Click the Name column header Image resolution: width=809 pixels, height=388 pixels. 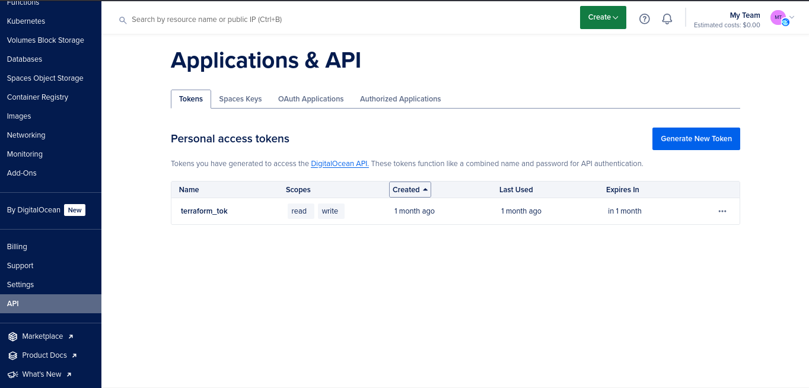click(x=189, y=190)
